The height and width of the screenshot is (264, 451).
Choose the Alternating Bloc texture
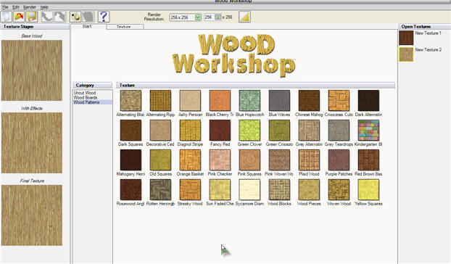[131, 101]
